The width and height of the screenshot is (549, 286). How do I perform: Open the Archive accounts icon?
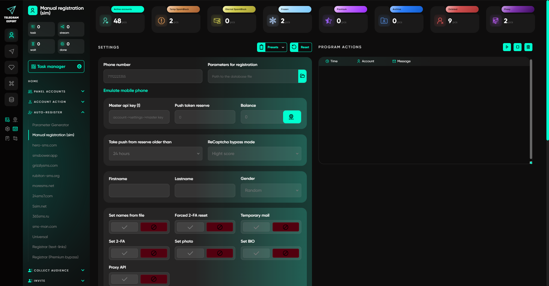coord(384,21)
